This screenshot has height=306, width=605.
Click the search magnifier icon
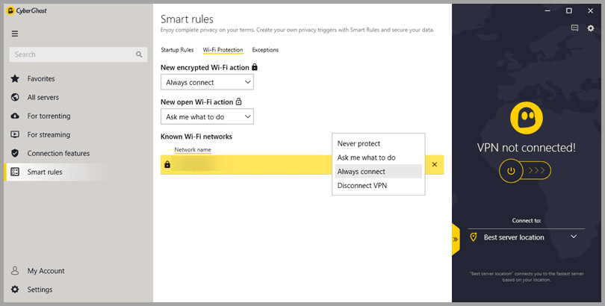click(139, 54)
